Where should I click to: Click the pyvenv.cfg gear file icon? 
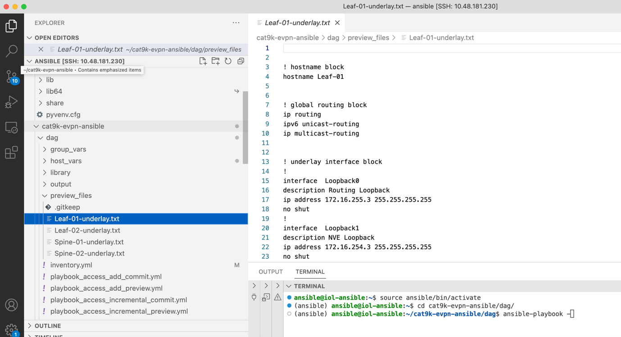pos(40,115)
